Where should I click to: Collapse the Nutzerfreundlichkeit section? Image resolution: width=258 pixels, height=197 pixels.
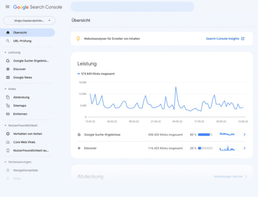[21, 125]
